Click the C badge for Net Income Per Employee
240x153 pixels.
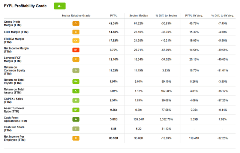click(x=76, y=138)
